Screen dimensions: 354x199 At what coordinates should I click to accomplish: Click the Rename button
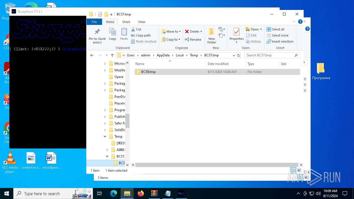(x=193, y=40)
